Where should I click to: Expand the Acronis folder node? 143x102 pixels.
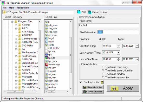click(x=16, y=25)
